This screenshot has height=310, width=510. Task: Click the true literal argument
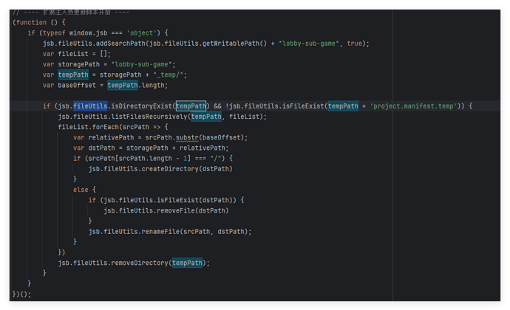click(354, 43)
